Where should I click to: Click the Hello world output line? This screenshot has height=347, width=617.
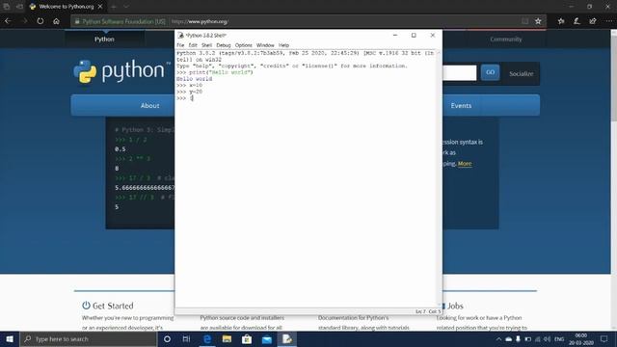pyautogui.click(x=195, y=79)
